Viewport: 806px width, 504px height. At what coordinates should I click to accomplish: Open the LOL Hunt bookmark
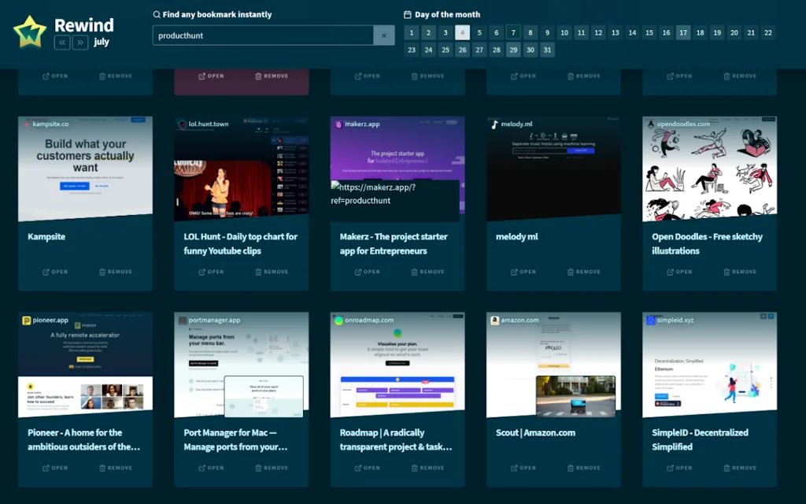tap(211, 272)
